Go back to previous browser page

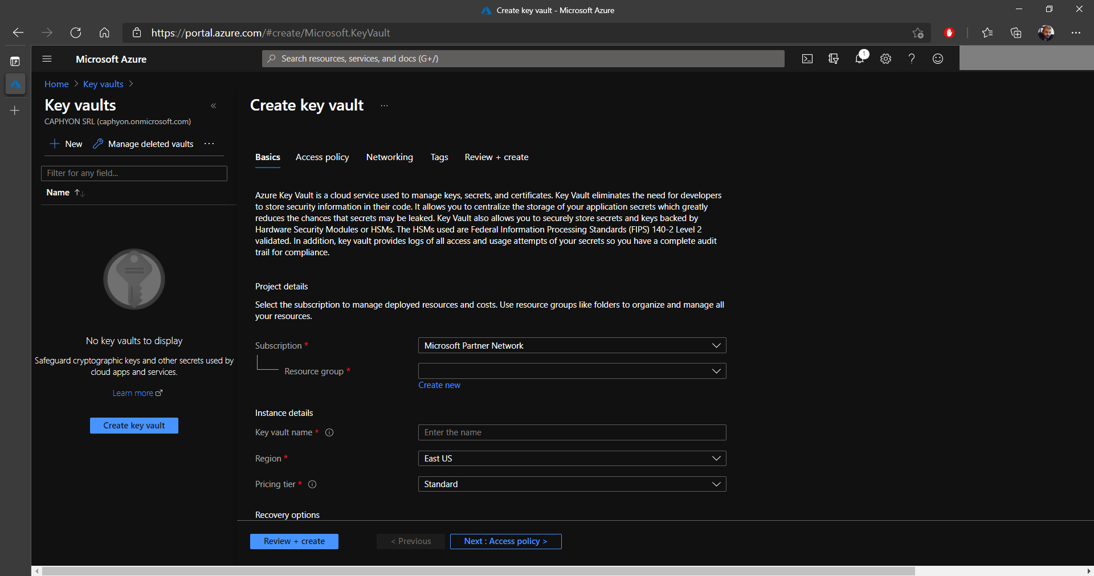(18, 32)
